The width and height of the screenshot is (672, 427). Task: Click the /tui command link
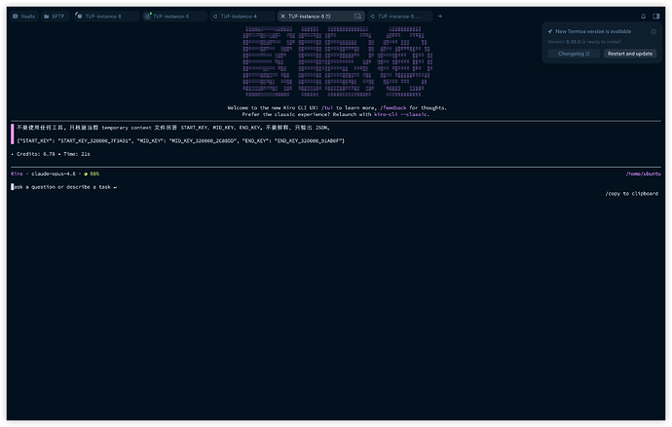click(327, 108)
